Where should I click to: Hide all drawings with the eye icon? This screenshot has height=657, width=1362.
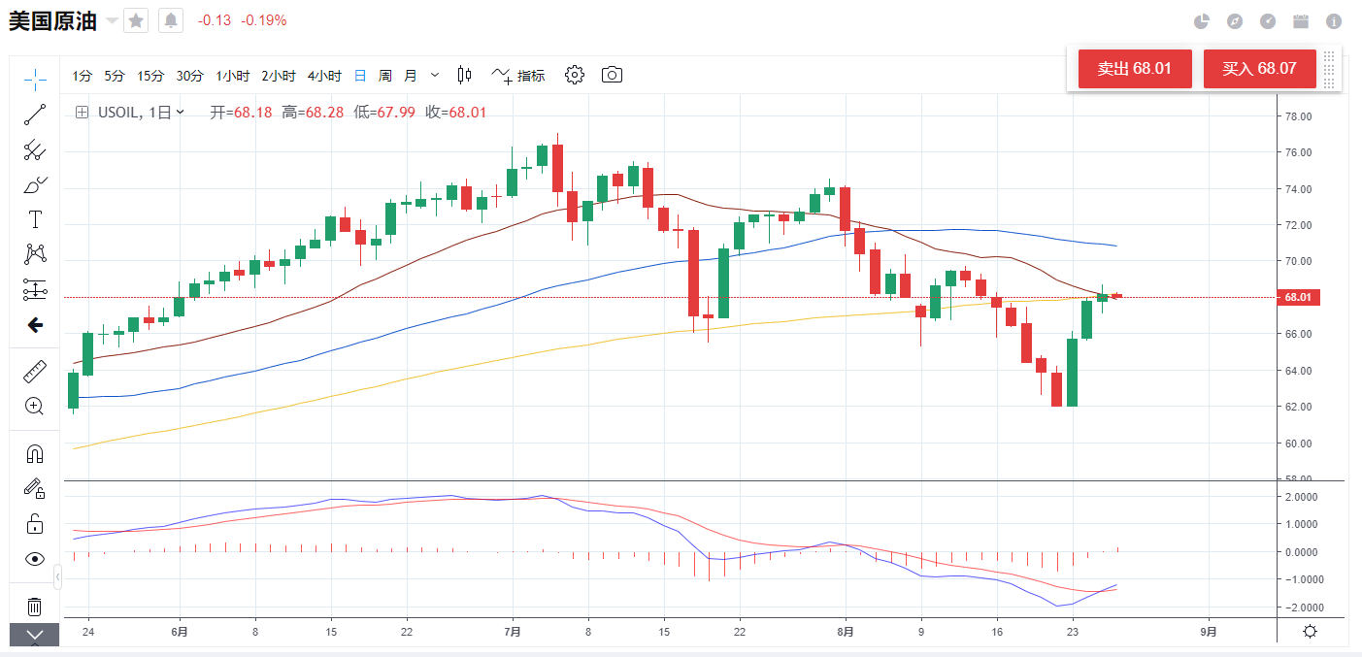pyautogui.click(x=35, y=559)
